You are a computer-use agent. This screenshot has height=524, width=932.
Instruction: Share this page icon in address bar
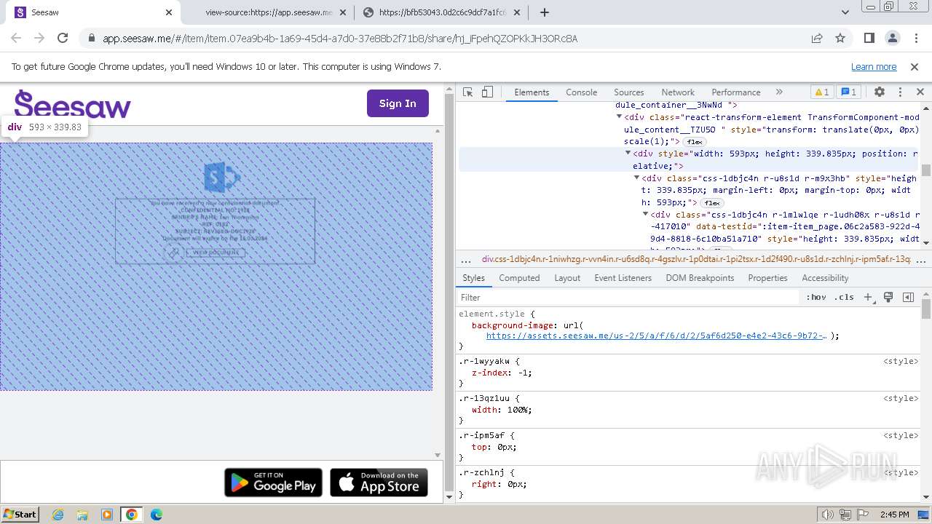[817, 38]
